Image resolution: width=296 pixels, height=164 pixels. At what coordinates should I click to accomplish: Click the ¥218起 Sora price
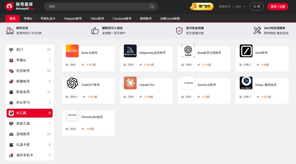207,65
